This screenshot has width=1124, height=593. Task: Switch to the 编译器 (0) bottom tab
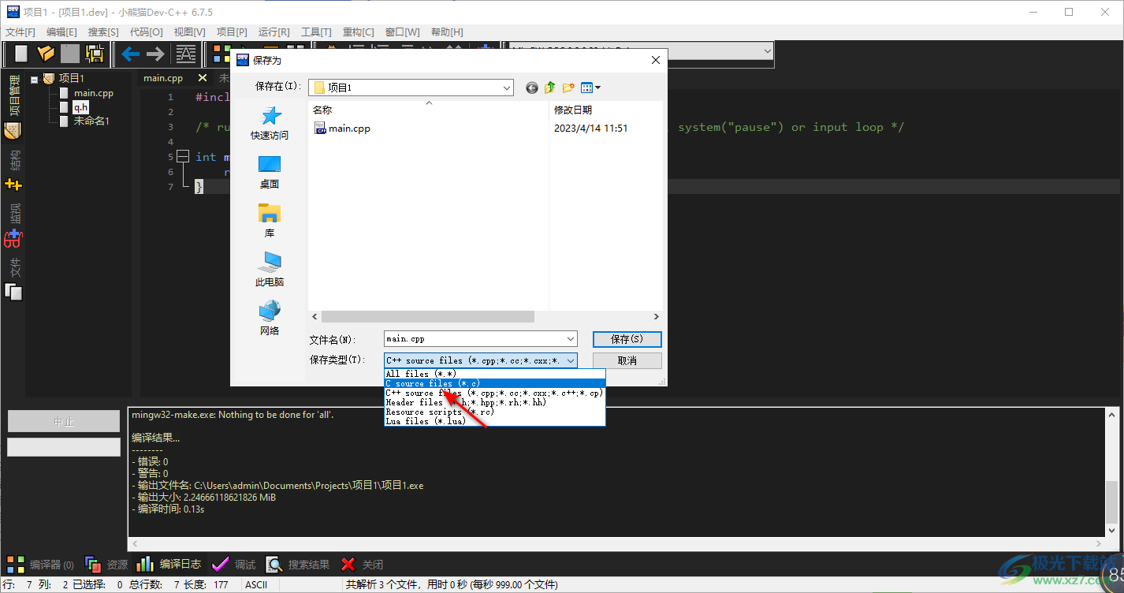pyautogui.click(x=40, y=565)
